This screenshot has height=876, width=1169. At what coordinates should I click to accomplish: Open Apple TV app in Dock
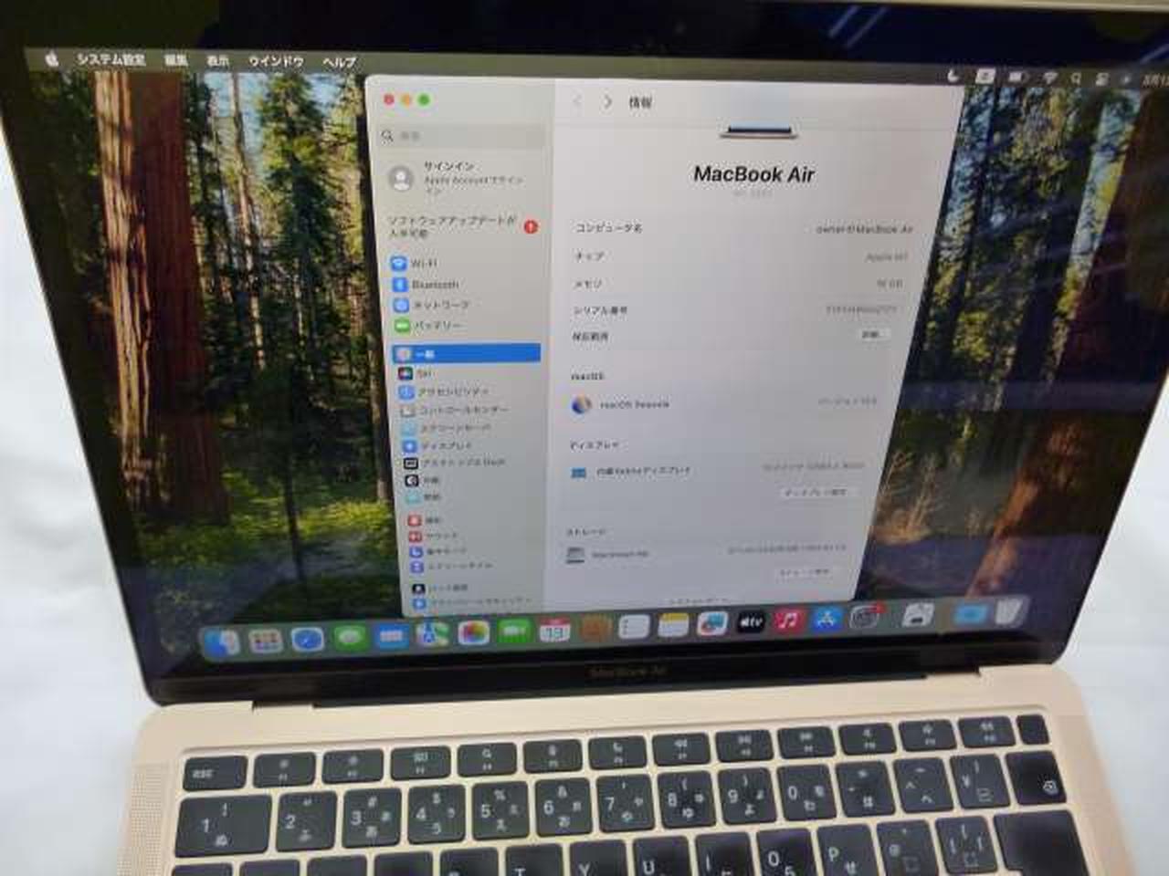click(x=750, y=622)
